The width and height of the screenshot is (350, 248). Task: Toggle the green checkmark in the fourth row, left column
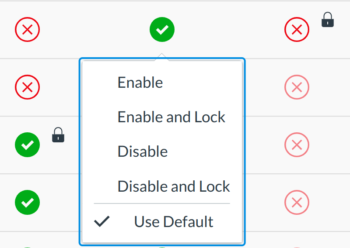(27, 202)
